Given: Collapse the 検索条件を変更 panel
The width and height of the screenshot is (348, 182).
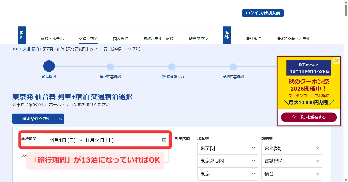Looking at the screenshot, I should tap(38, 119).
